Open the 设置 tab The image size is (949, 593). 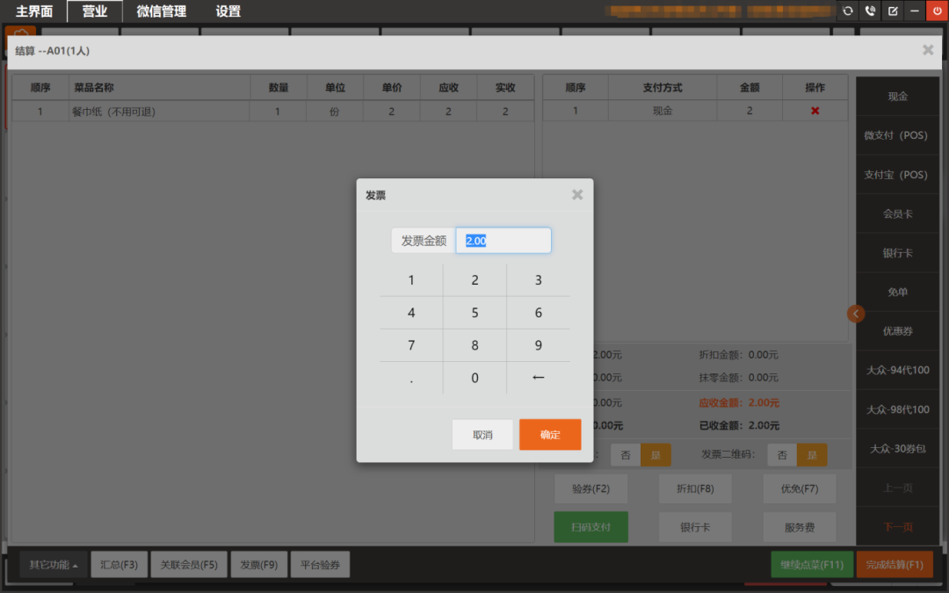tap(228, 11)
